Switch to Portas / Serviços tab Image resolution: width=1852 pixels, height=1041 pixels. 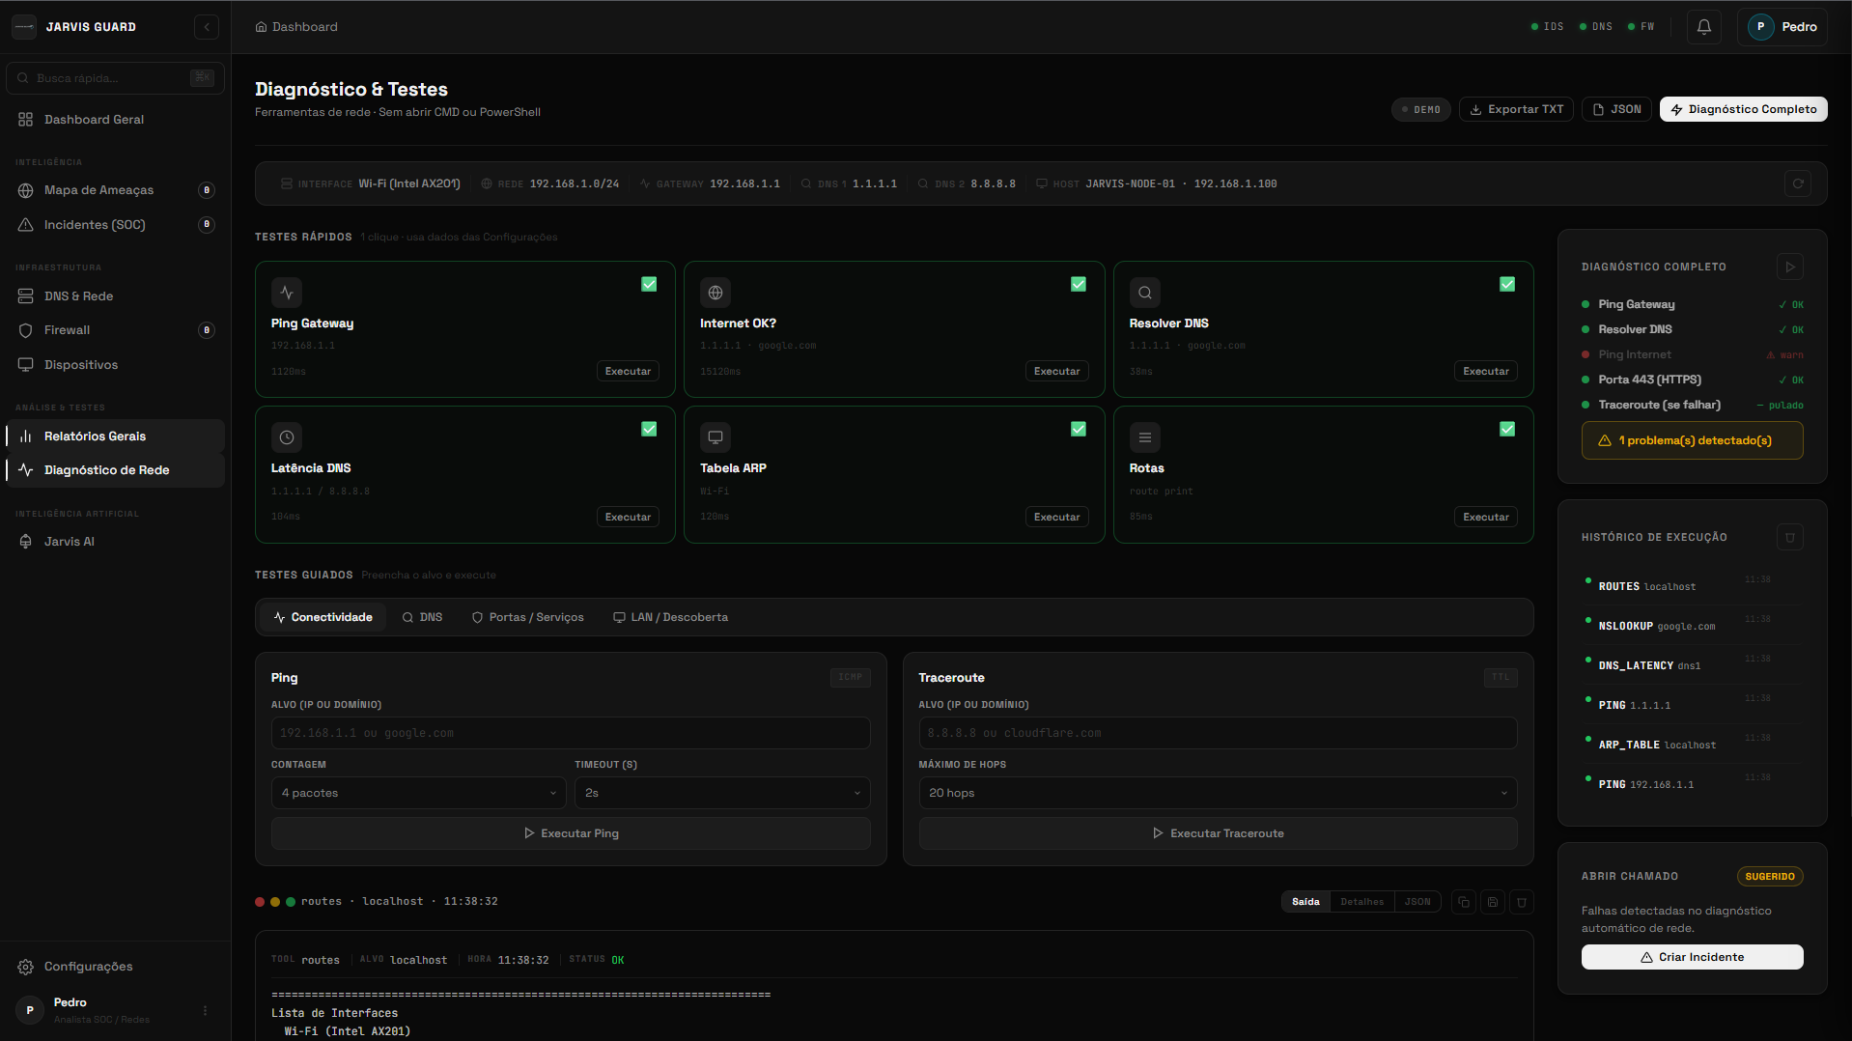click(527, 617)
